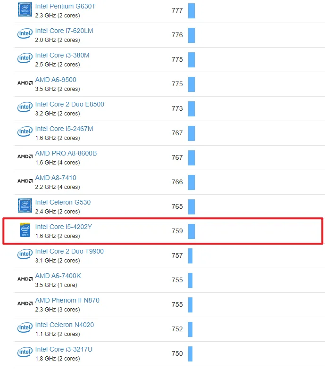Click the AMD logo next to A6-9500
The height and width of the screenshot is (369, 325).
pos(25,84)
